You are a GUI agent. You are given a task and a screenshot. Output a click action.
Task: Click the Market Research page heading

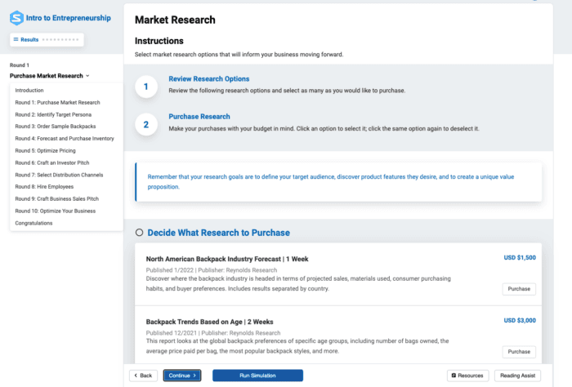175,20
